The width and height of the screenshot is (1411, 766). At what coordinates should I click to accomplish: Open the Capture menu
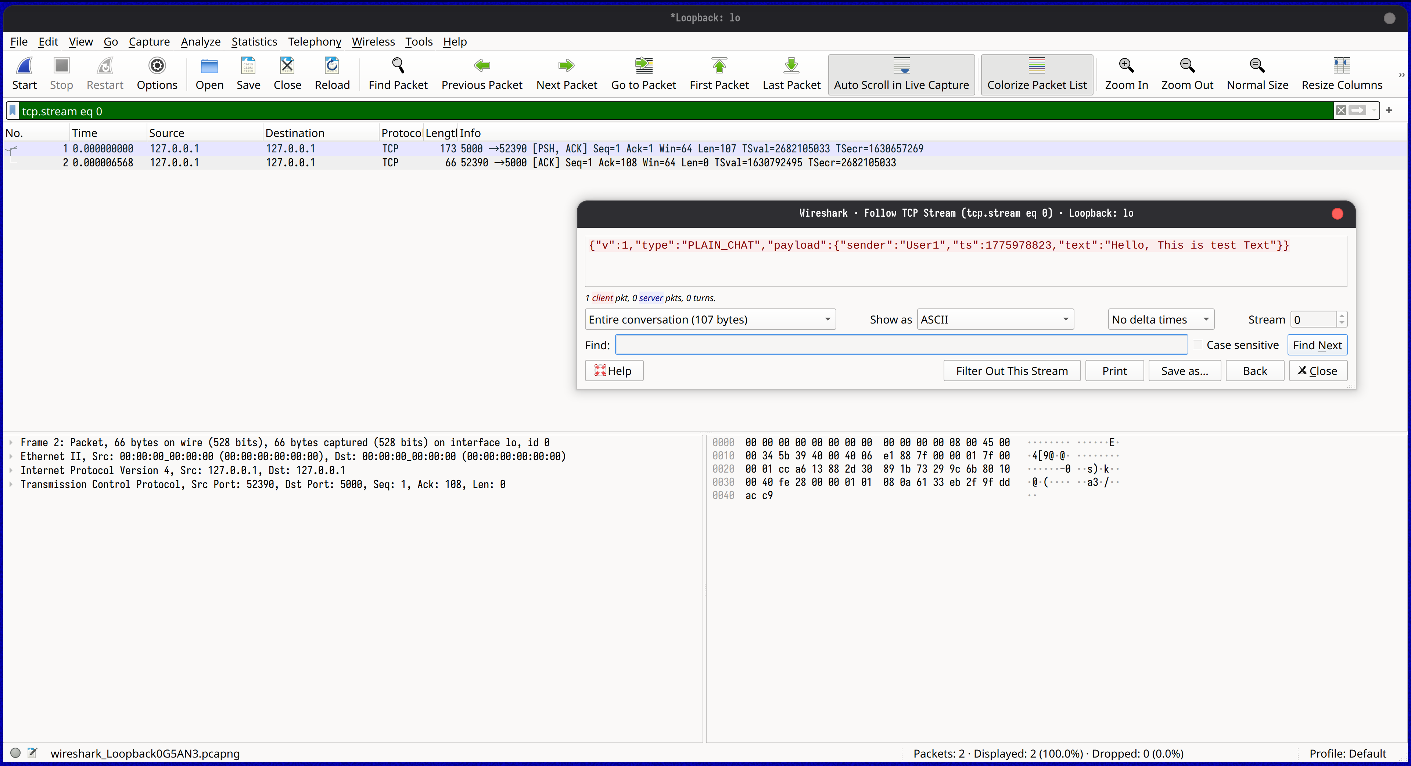[x=149, y=41]
